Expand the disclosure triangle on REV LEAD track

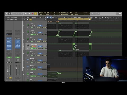point(28,69)
